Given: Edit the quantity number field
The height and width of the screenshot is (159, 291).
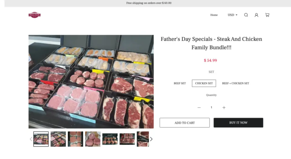Looking at the screenshot, I should (x=211, y=107).
